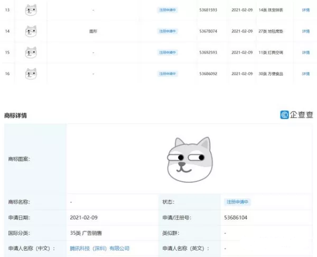Click the 30类 方便食品 category cell
Image resolution: width=317 pixels, height=257 pixels.
(271, 74)
